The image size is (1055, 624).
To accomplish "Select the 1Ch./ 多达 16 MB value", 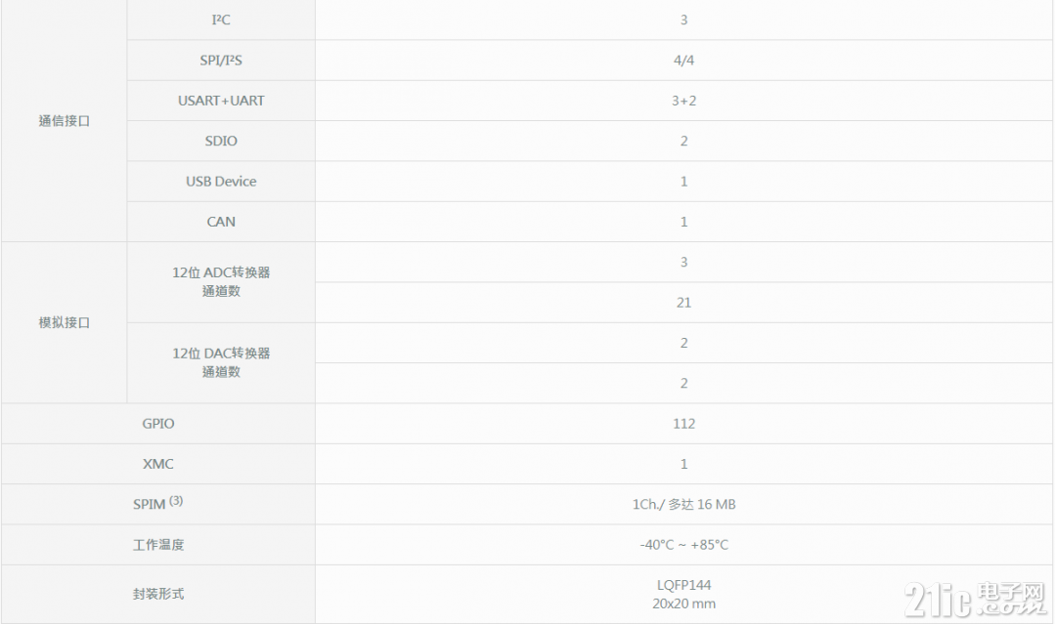I will [x=683, y=505].
